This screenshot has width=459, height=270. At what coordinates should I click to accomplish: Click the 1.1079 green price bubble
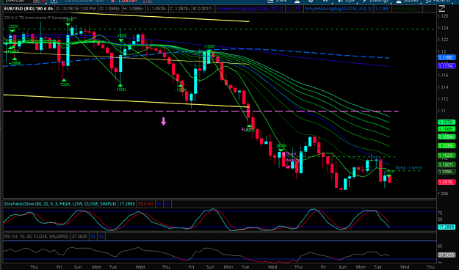[447, 122]
